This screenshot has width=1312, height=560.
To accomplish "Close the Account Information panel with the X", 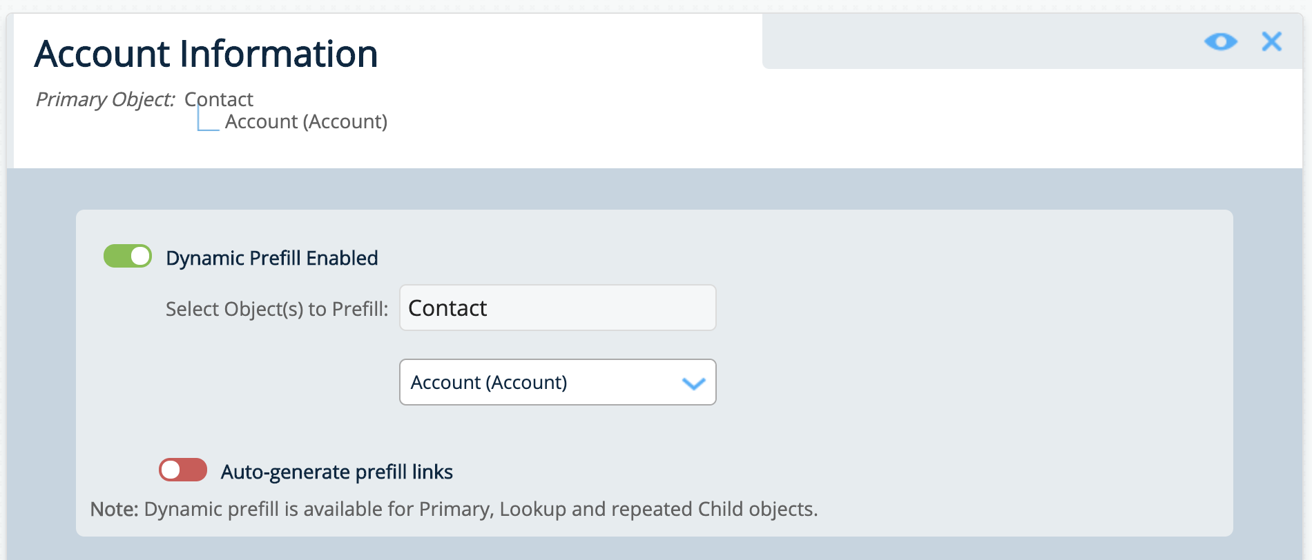I will click(1271, 42).
